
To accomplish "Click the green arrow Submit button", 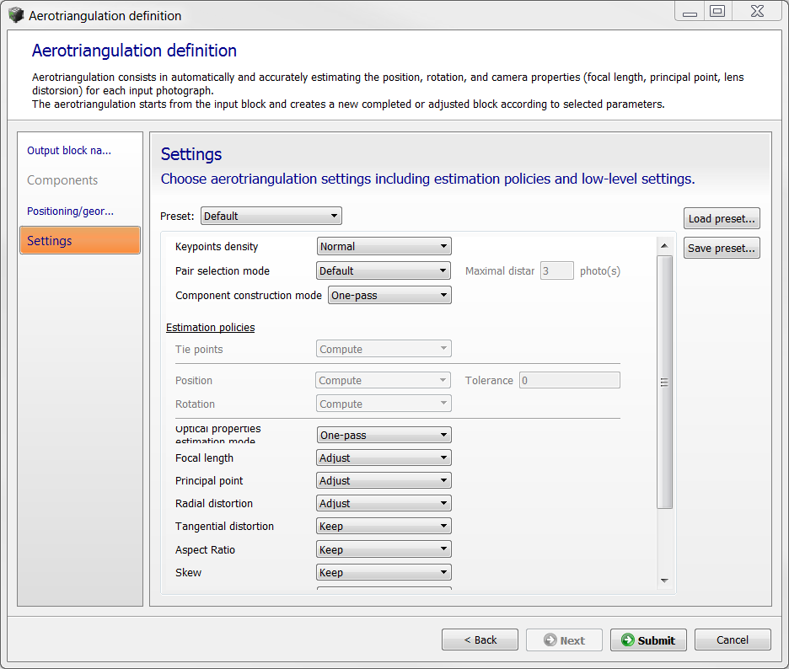I will click(x=648, y=640).
